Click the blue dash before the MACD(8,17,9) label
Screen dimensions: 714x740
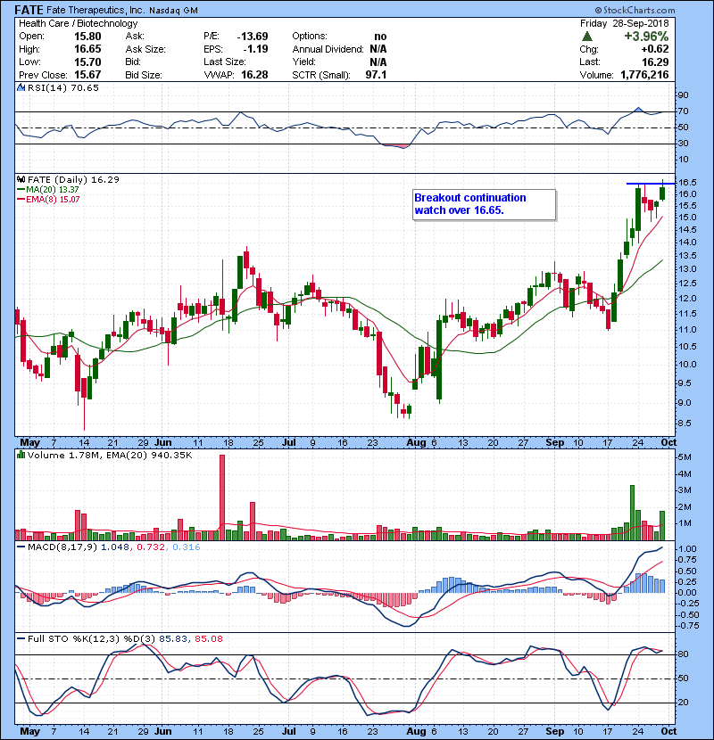(x=21, y=547)
